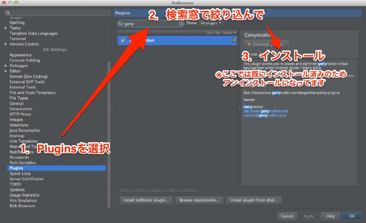Select Terminal in the settings list
Viewport: 366px width, 223px height.
[x=18, y=39]
